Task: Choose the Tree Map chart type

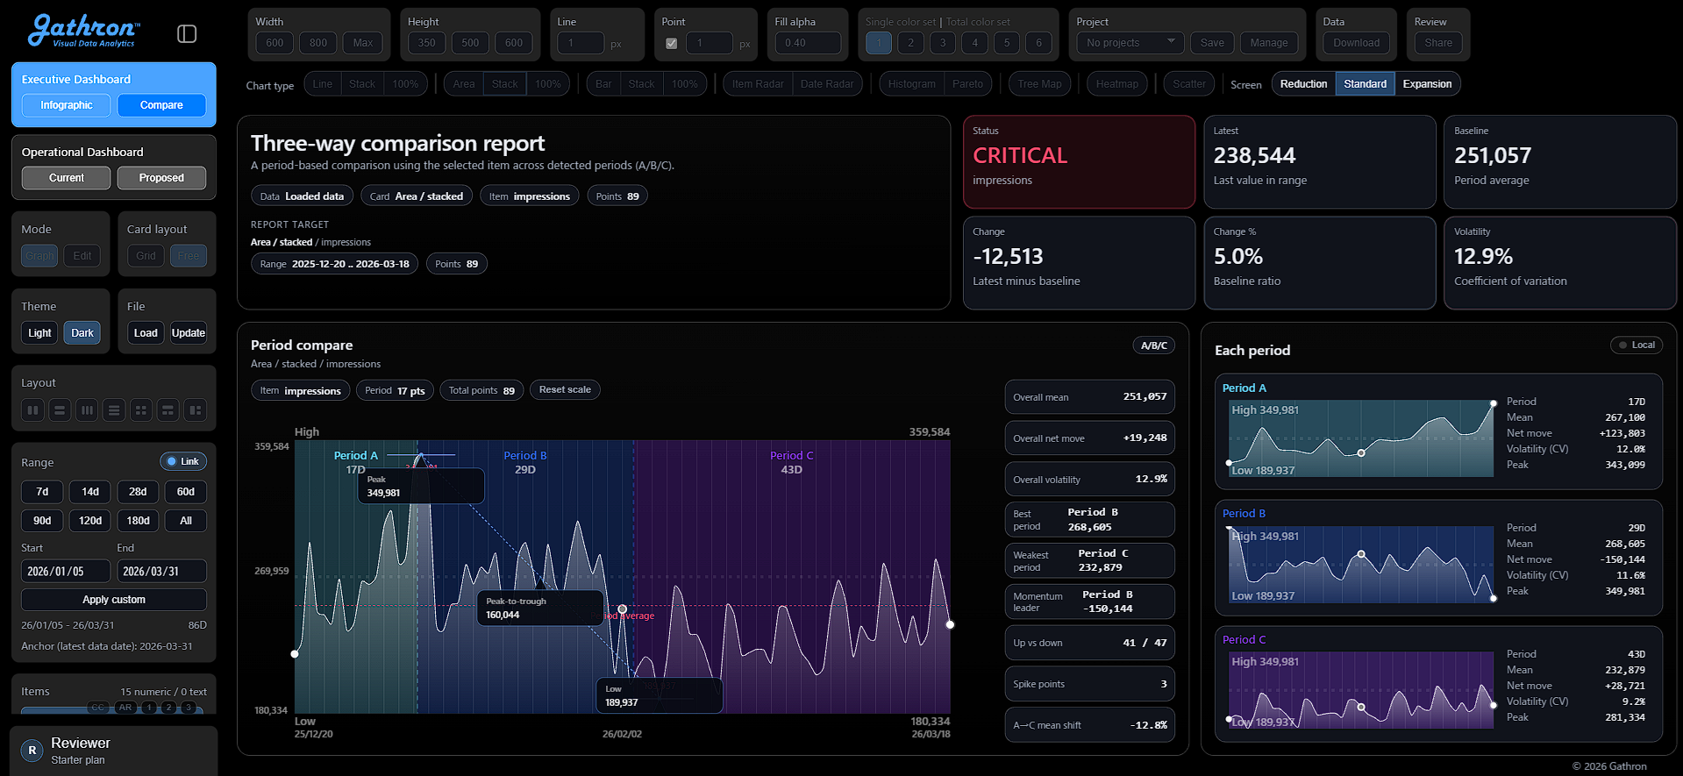Action: click(x=1039, y=84)
